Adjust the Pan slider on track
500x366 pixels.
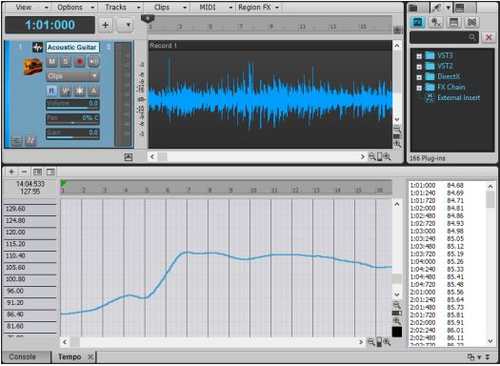coord(72,119)
